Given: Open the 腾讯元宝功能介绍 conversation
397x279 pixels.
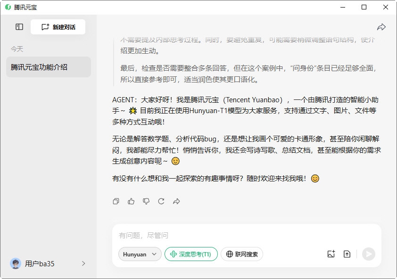Looking at the screenshot, I should [49, 67].
